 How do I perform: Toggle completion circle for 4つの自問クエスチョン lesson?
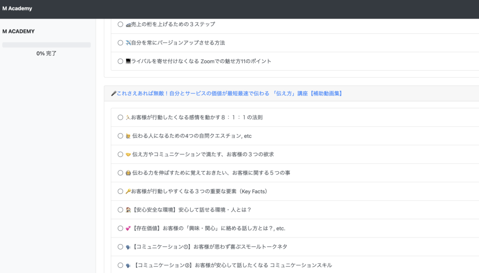pyautogui.click(x=120, y=136)
